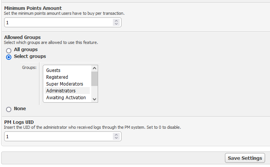
Task: Decrease PM Logs UID with down arrow
Action: pos(116,138)
